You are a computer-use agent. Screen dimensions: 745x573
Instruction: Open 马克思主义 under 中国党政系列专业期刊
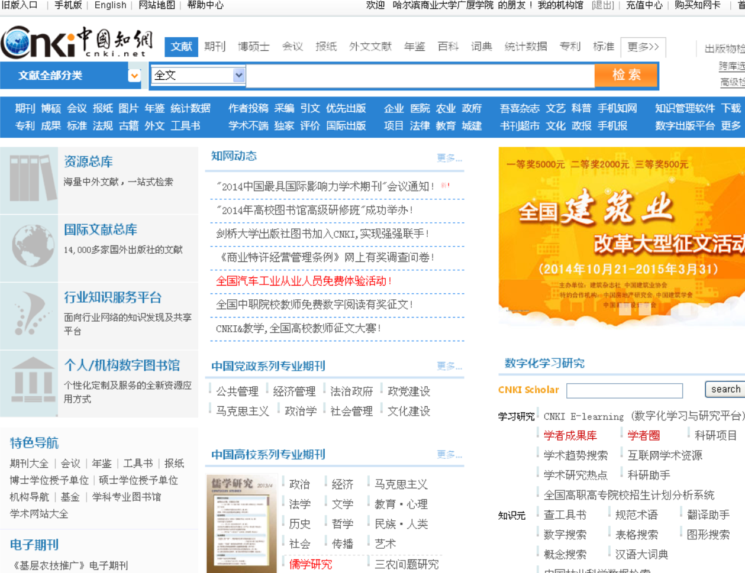(243, 411)
